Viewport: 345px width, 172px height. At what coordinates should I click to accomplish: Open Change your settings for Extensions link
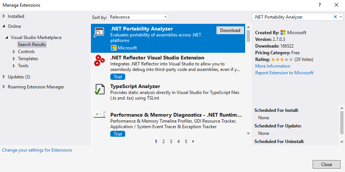point(37,150)
